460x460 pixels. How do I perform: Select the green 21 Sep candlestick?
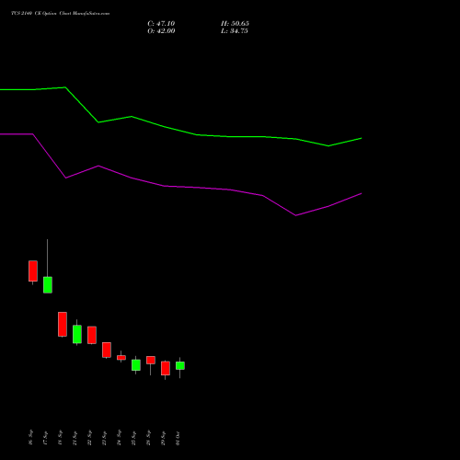(77, 334)
